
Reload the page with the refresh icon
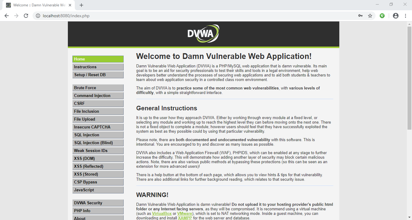click(26, 16)
